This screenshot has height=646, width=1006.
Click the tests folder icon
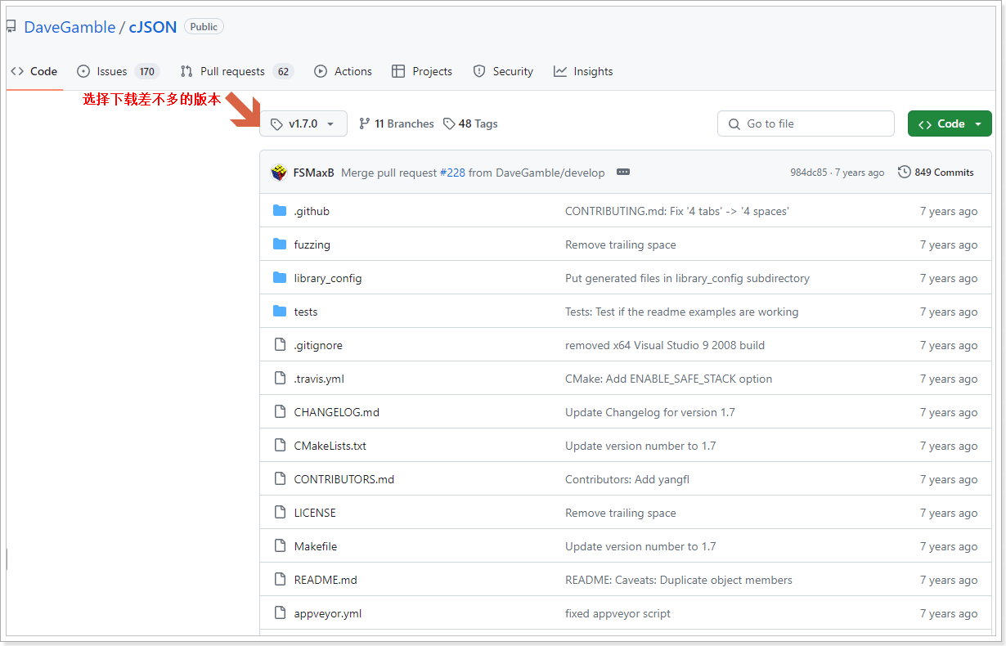(x=280, y=312)
